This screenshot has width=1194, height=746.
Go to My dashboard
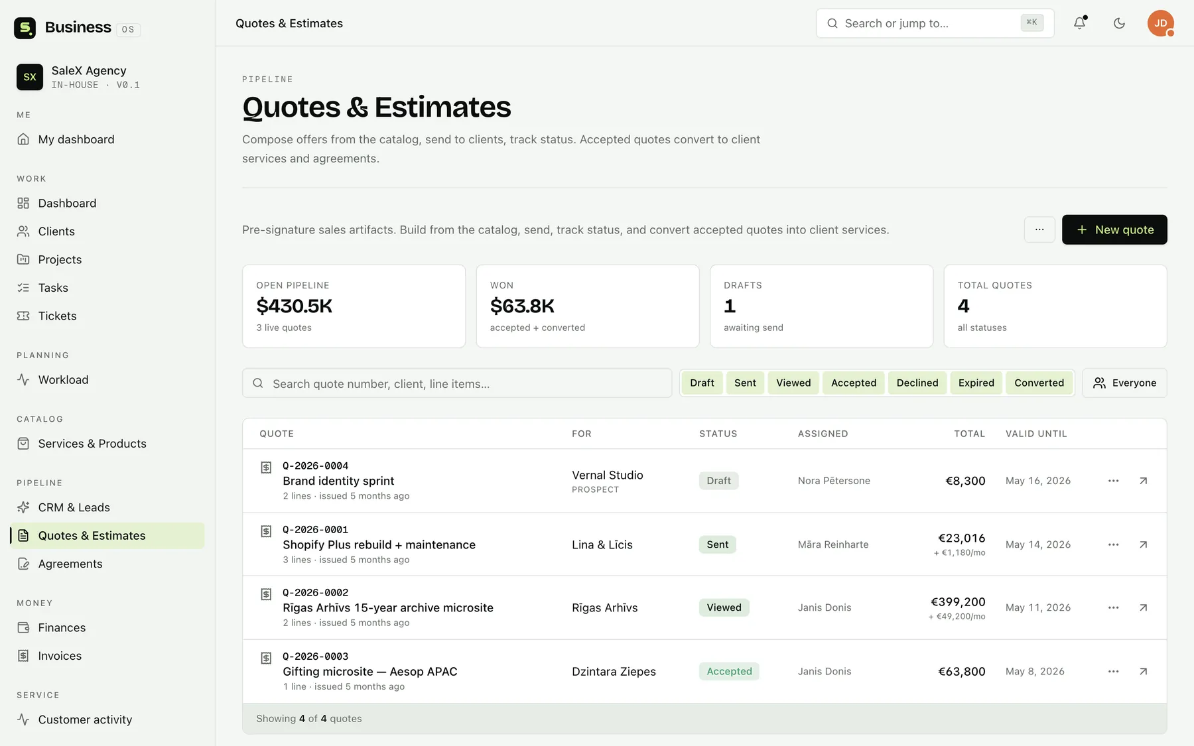click(x=107, y=139)
